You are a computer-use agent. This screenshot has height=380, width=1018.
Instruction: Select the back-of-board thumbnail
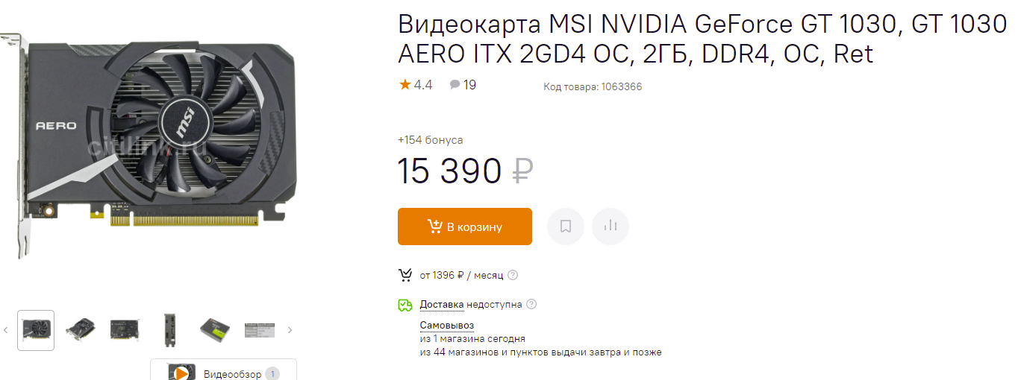click(125, 329)
